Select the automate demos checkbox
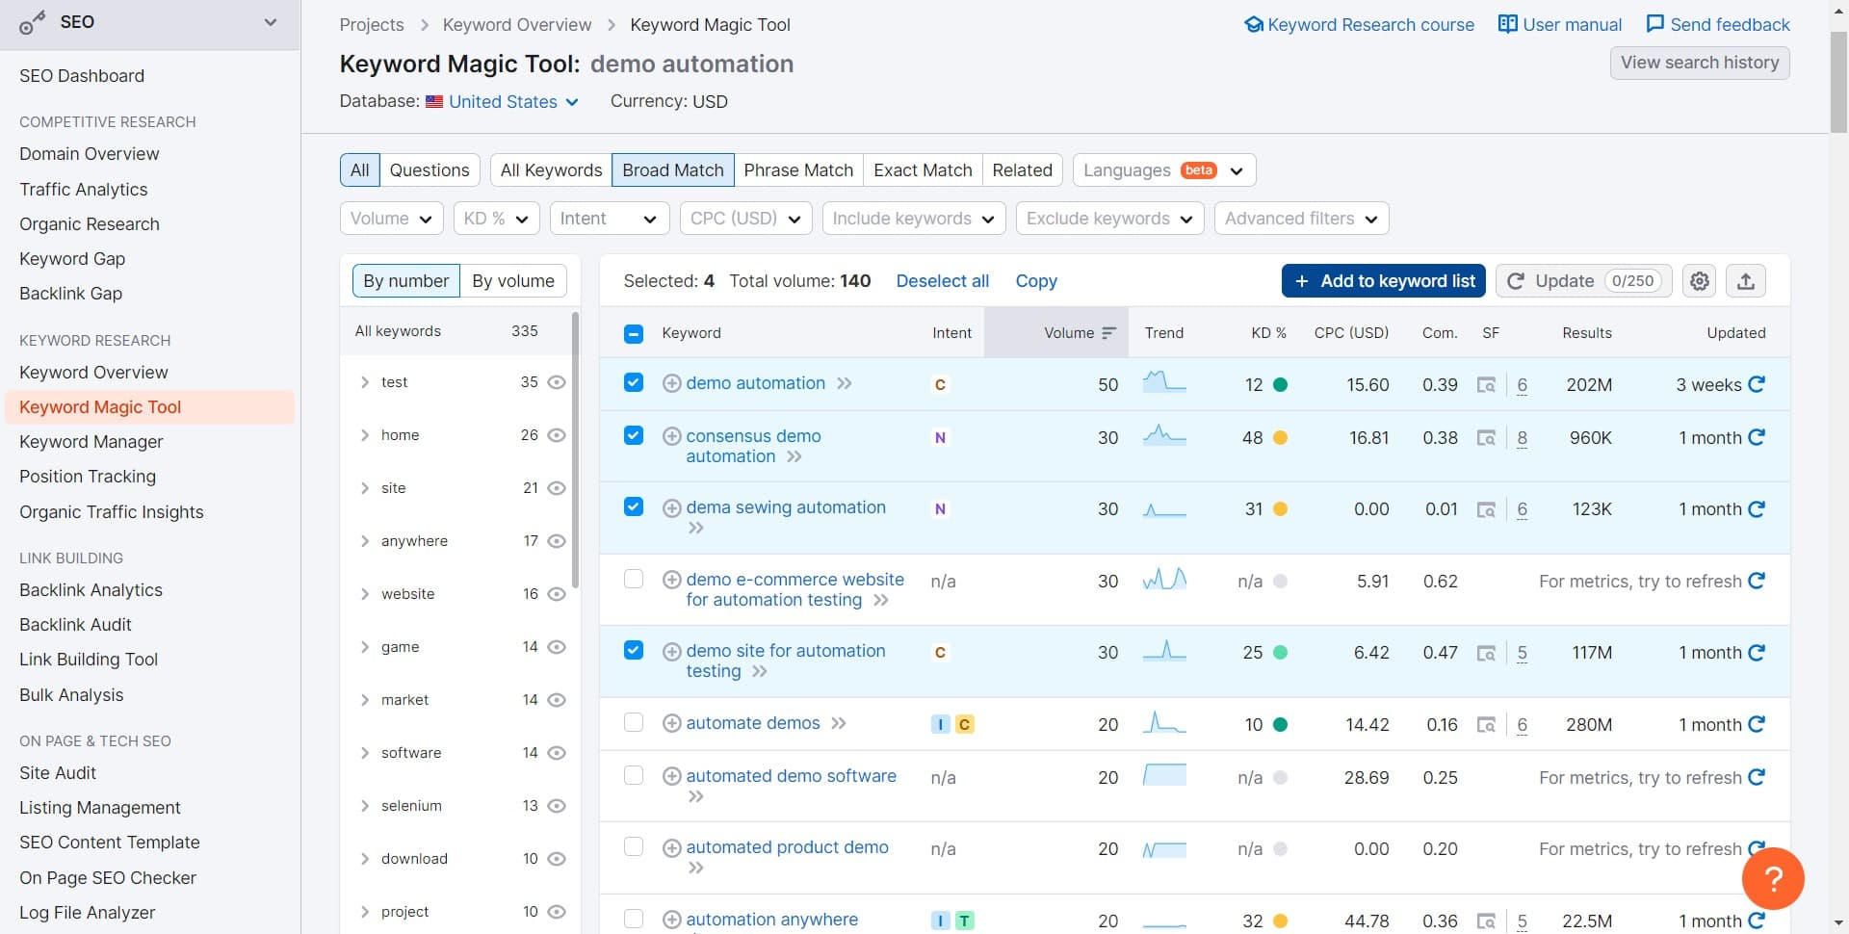The height and width of the screenshot is (934, 1849). (x=634, y=723)
